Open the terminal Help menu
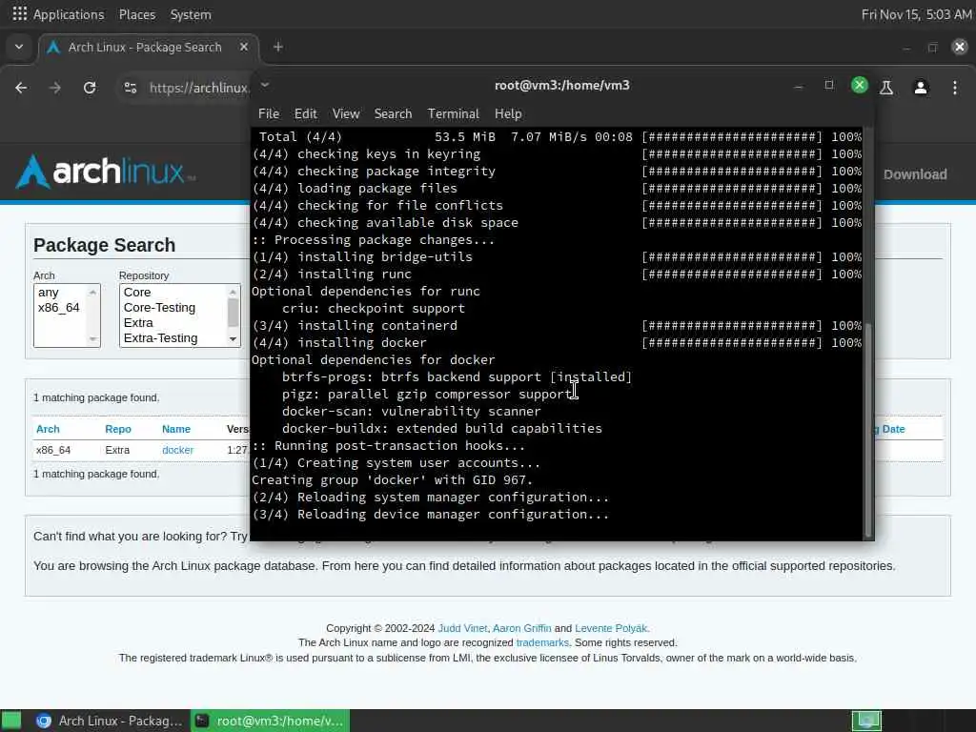Screen dimensions: 976x732 point(508,114)
